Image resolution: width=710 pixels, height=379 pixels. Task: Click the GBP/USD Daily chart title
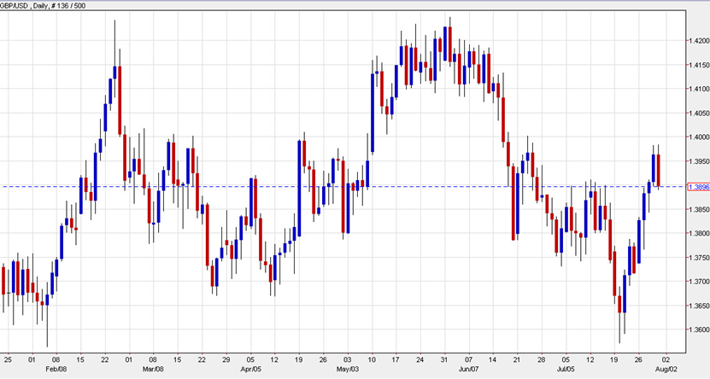(43, 6)
